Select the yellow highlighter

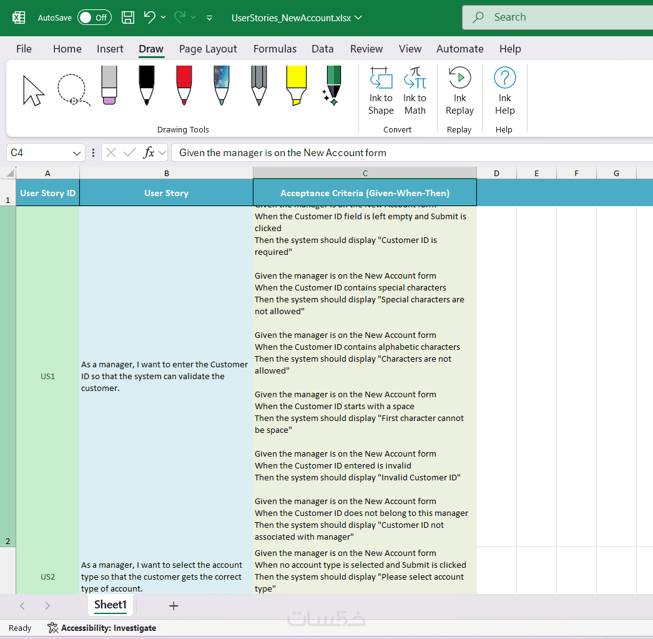point(297,86)
